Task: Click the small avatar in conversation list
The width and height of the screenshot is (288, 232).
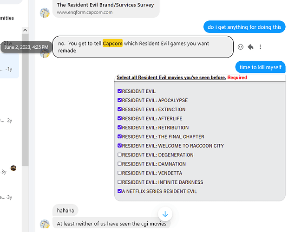Action: [x=13, y=168]
